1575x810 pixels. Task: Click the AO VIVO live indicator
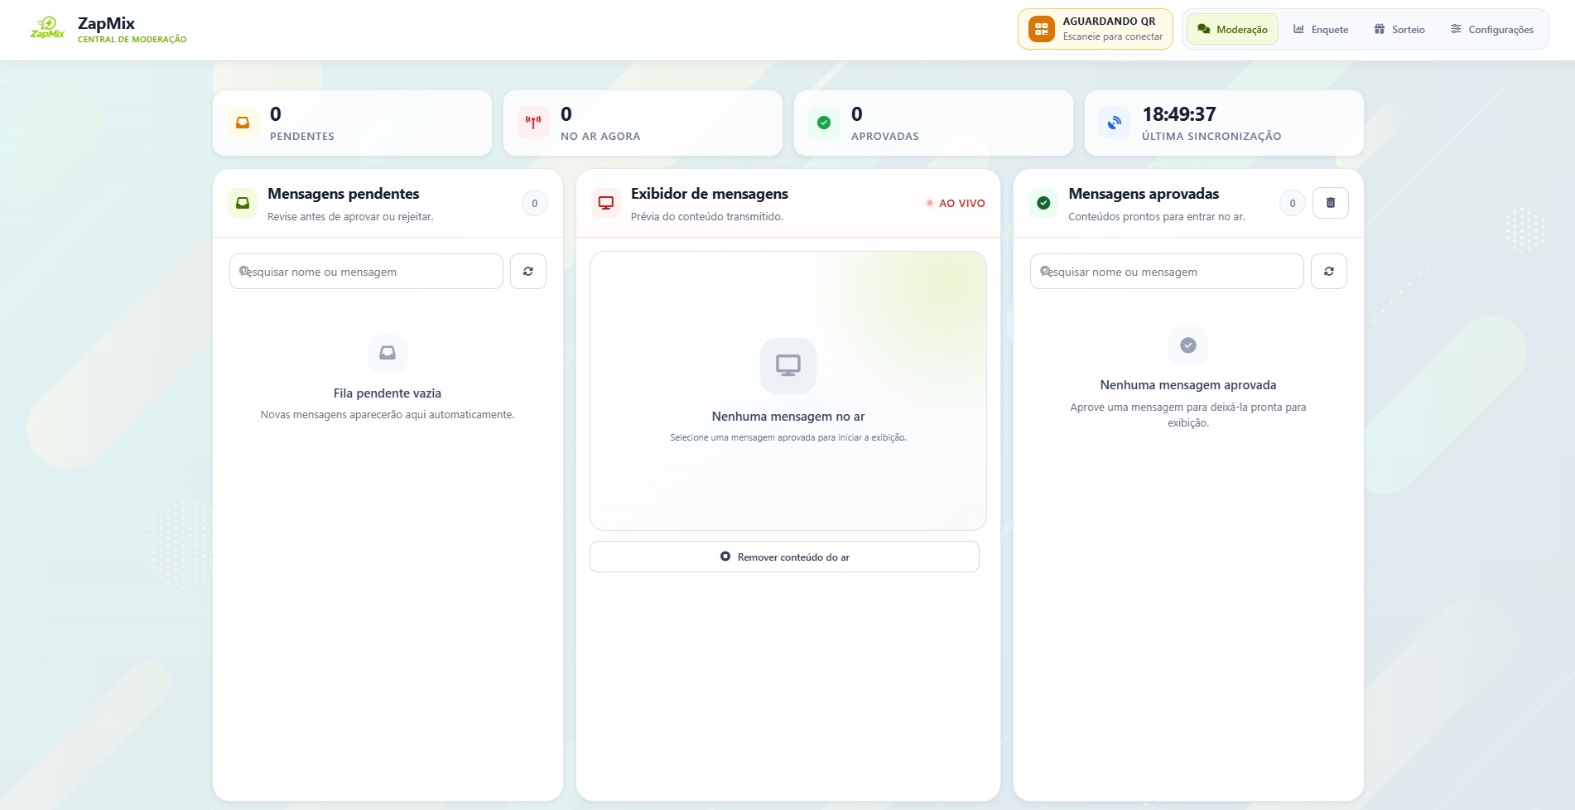tap(955, 203)
